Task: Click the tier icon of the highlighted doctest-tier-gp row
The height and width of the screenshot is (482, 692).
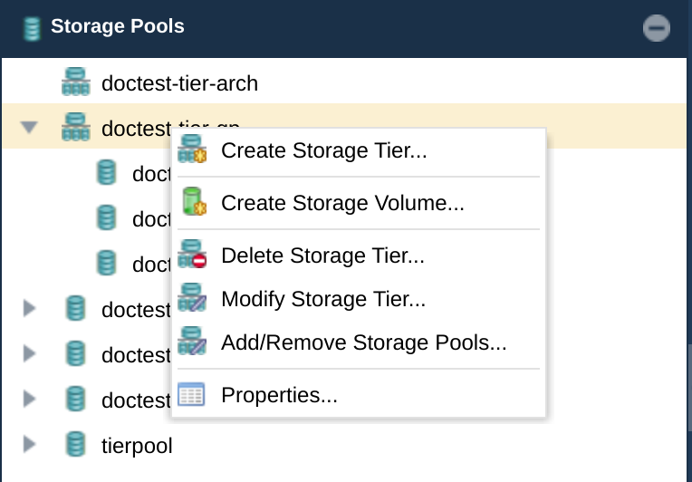Action: pos(76,127)
